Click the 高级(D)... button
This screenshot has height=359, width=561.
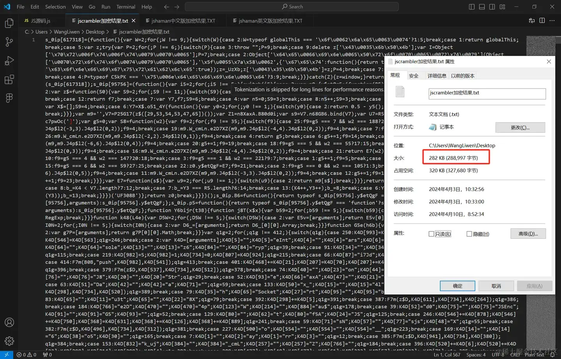(x=528, y=233)
